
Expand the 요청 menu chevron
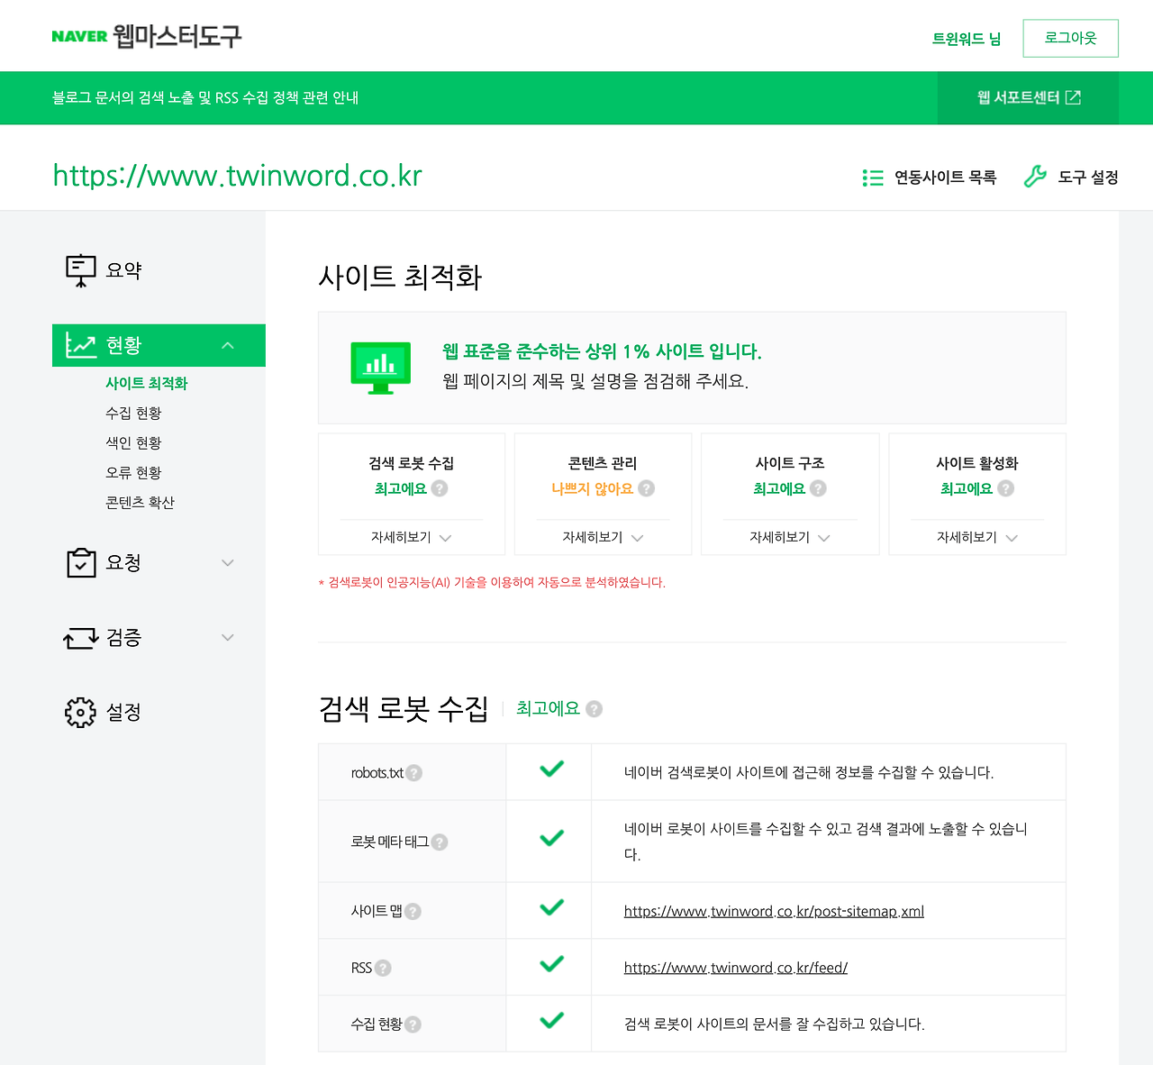coord(228,561)
